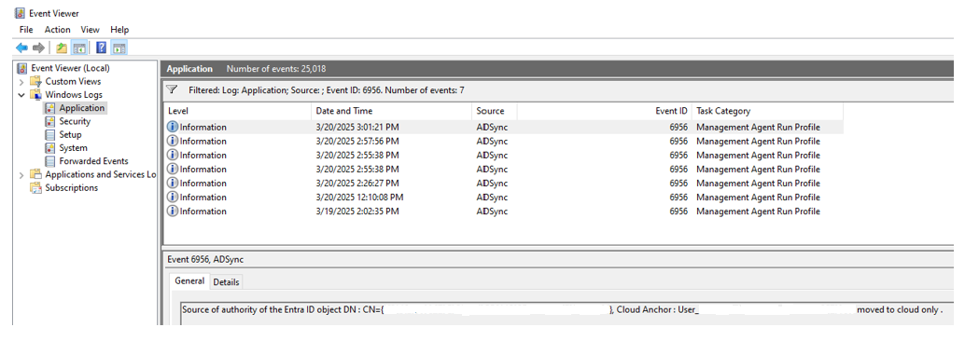Viewport: 965px width, 341px height.
Task: Click info icon of 3:01:21 PM event
Action: pyautogui.click(x=173, y=128)
